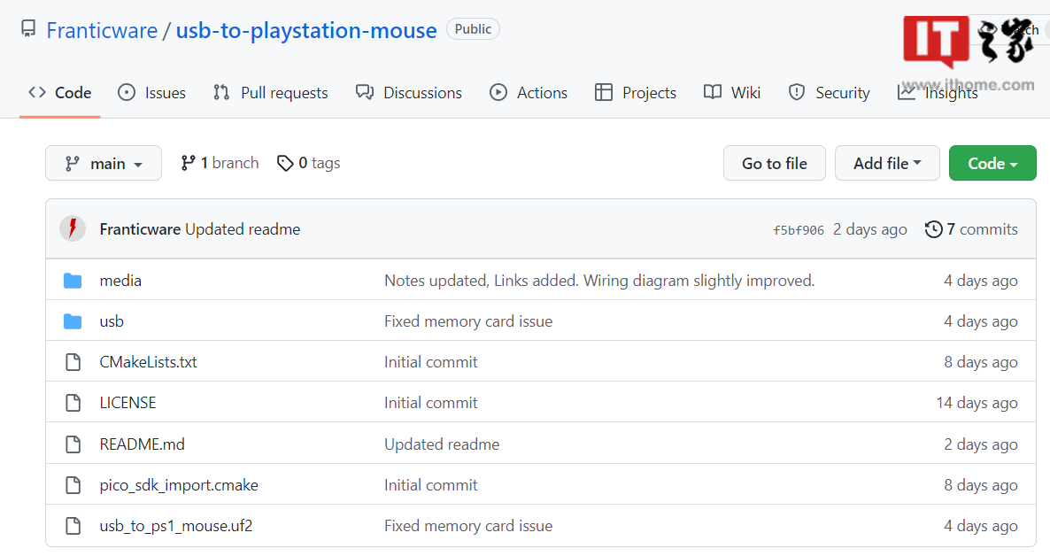Click the pico_sdk_import.cmake file icon

click(73, 485)
